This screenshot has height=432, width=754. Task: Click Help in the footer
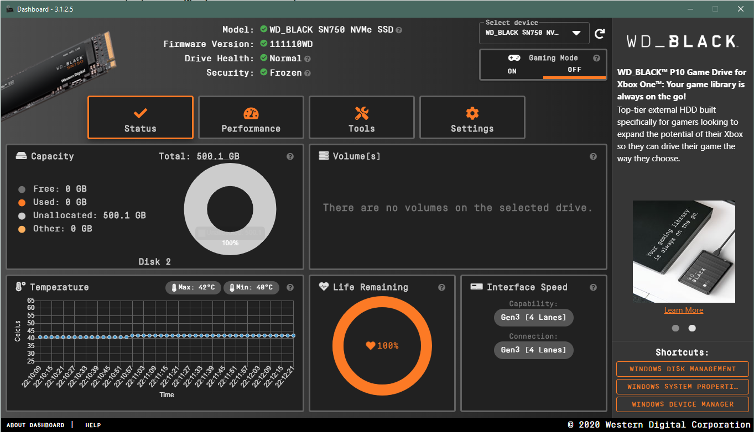pos(93,425)
